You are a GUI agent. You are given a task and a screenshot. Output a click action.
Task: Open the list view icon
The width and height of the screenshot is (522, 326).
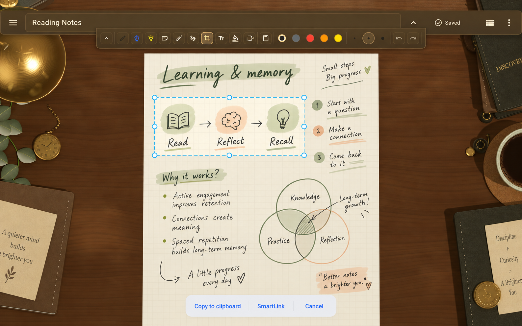pos(490,23)
